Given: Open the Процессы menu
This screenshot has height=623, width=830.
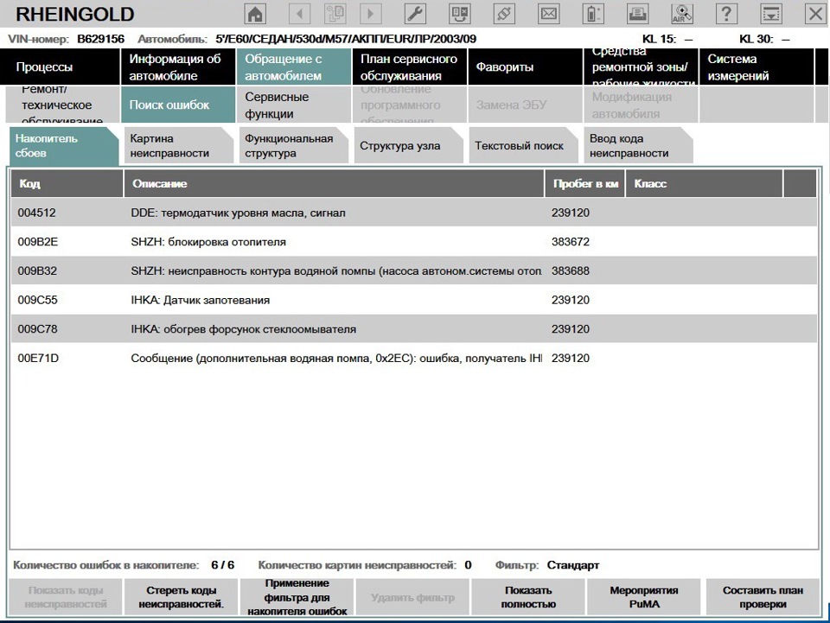Looking at the screenshot, I should (60, 67).
